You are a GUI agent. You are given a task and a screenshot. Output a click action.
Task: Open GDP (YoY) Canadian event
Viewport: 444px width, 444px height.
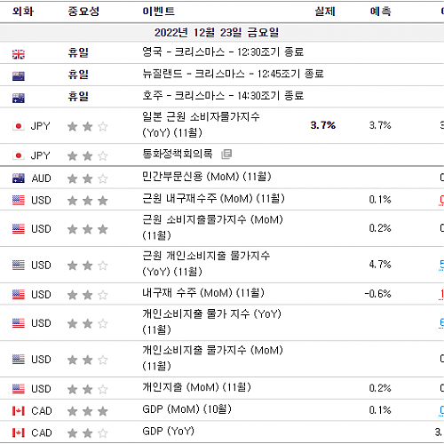click(168, 432)
